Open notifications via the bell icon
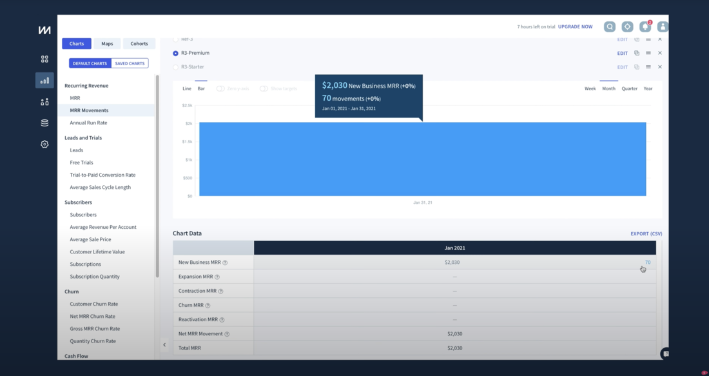Screen dimensions: 709x376 coord(645,26)
